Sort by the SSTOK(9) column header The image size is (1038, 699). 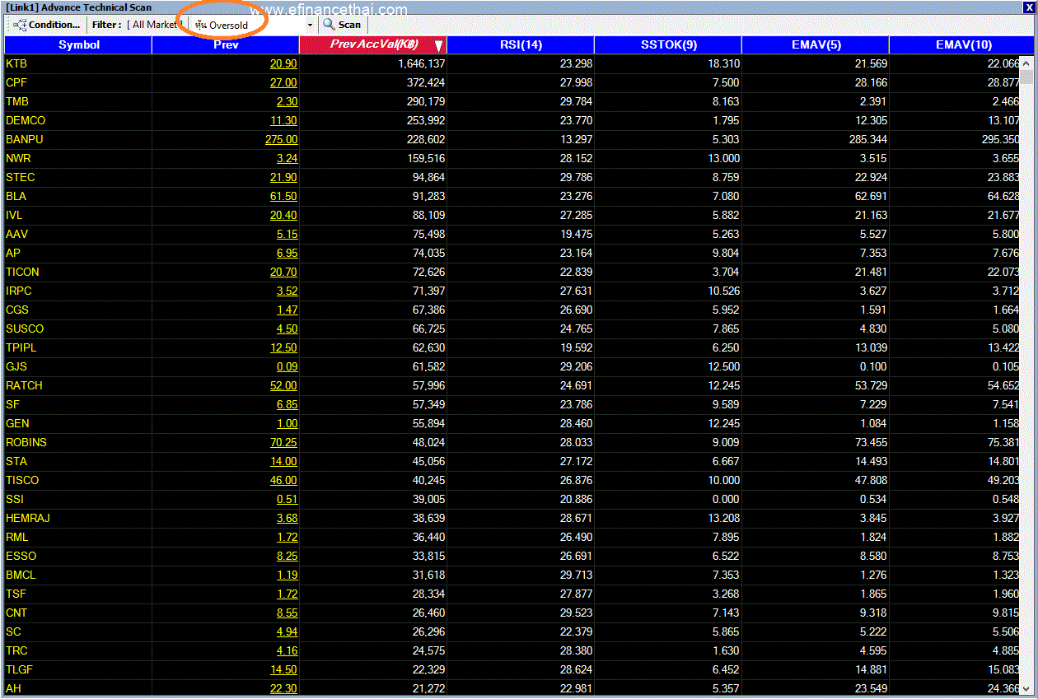tap(668, 45)
